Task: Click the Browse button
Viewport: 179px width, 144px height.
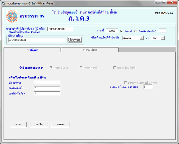Action: 74,40
